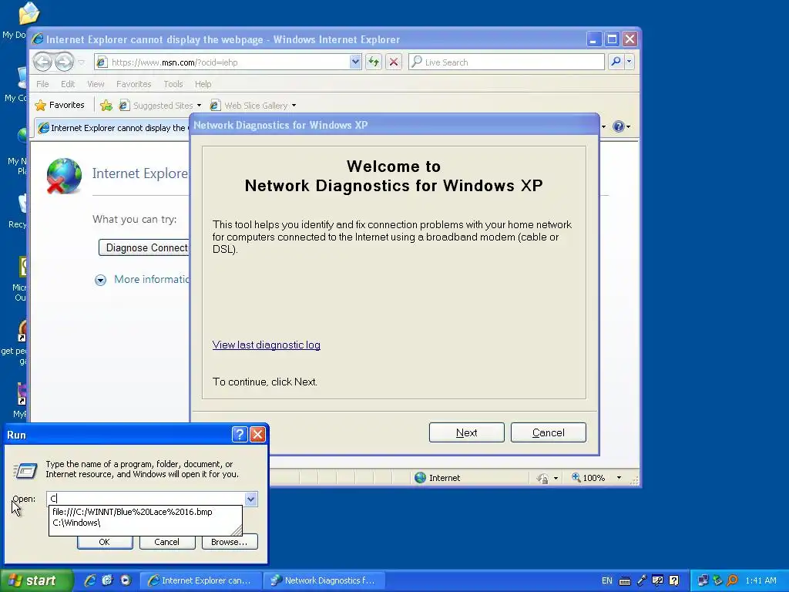Open the Favorites menu in the menu bar

pyautogui.click(x=133, y=84)
